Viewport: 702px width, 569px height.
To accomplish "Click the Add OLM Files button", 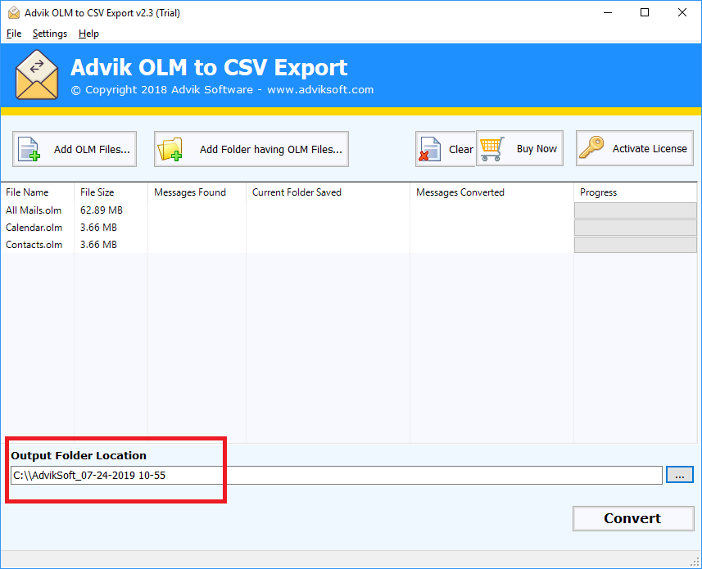I will click(x=75, y=149).
